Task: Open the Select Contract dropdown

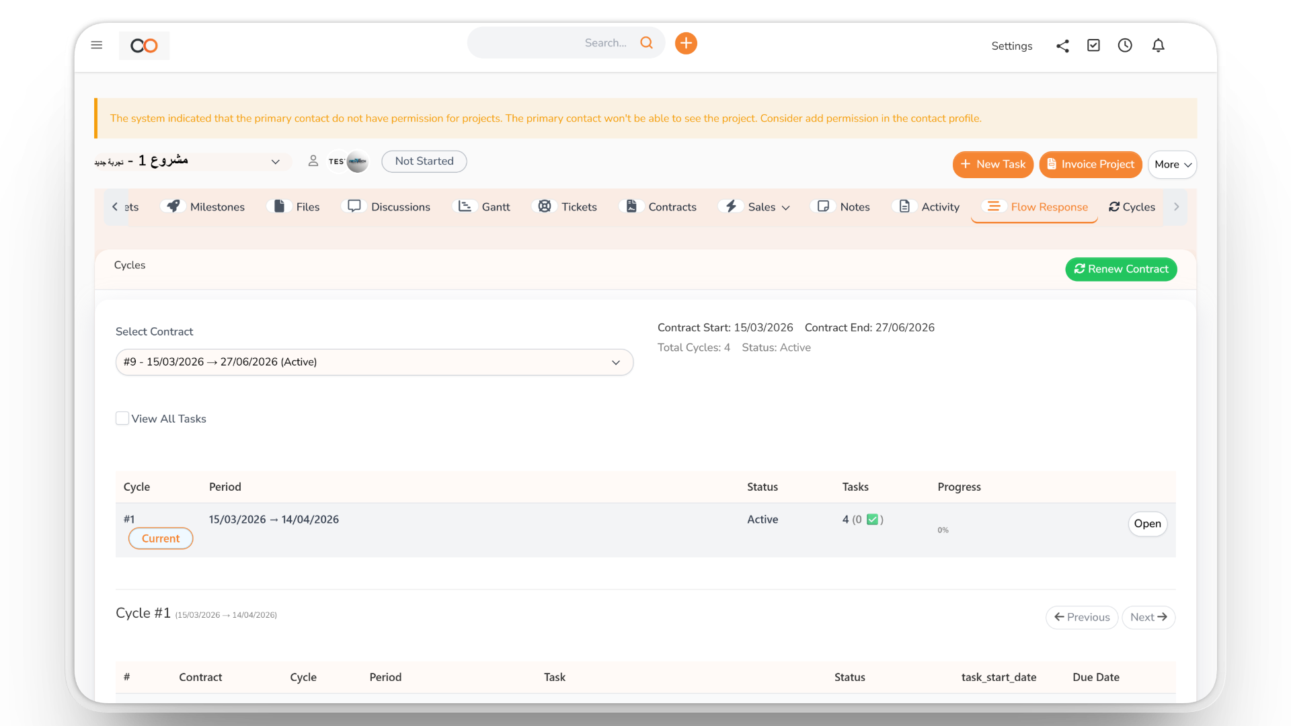Action: (374, 362)
